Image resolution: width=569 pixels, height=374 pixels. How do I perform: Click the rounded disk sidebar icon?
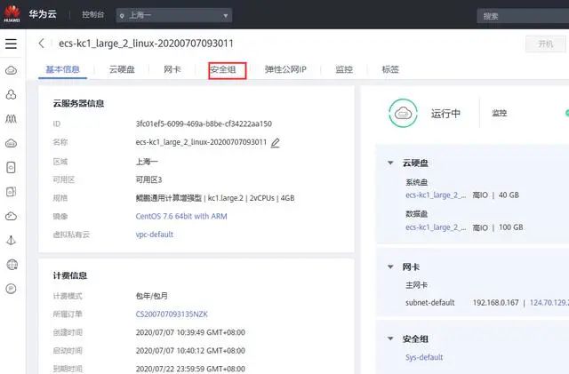click(11, 168)
